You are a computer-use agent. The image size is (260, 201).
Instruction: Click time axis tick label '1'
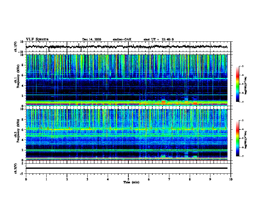point(46,179)
